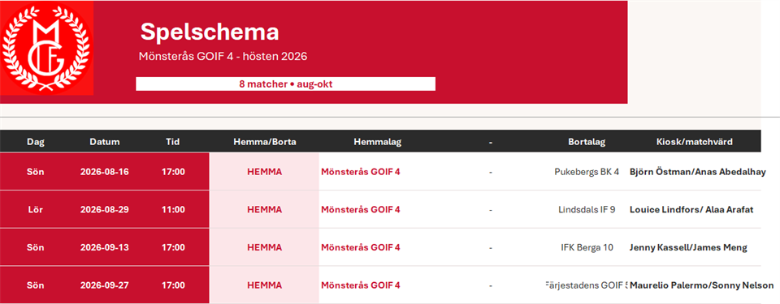The width and height of the screenshot is (780, 304).
Task: Select the 11:00 time cell
Action: (x=173, y=210)
